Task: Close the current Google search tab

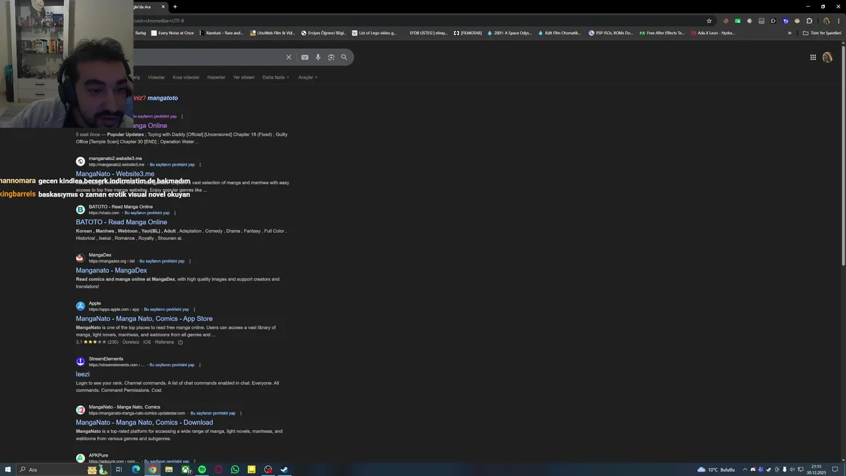Action: click(x=163, y=7)
